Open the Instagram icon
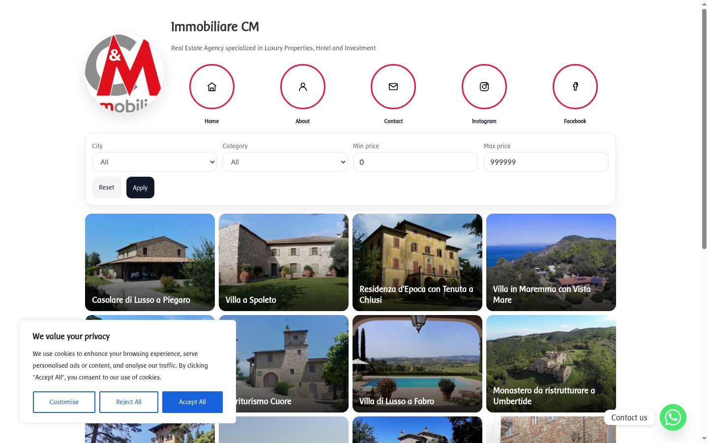Viewport: 708px width, 443px height. (484, 87)
